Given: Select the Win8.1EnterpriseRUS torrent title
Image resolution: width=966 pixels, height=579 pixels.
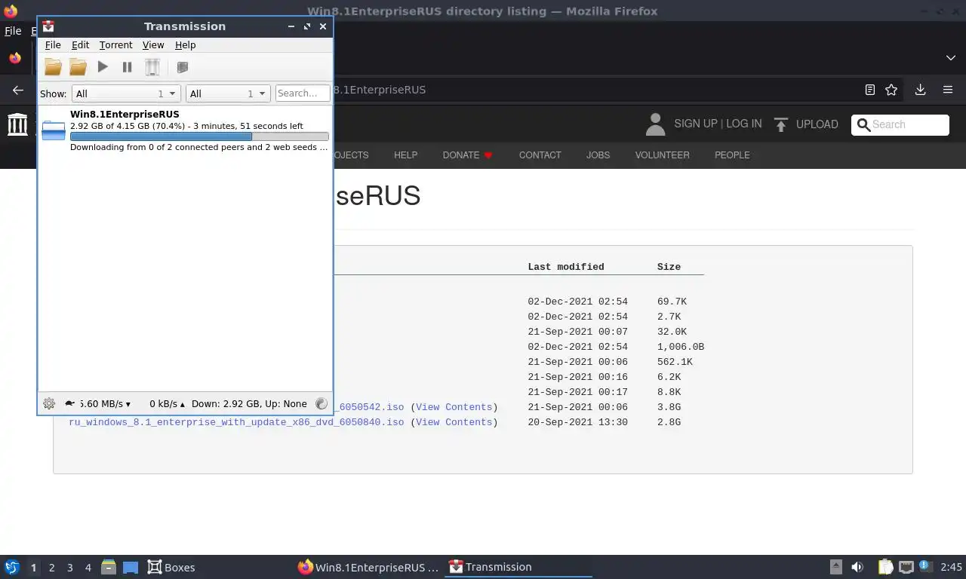Looking at the screenshot, I should click(125, 115).
